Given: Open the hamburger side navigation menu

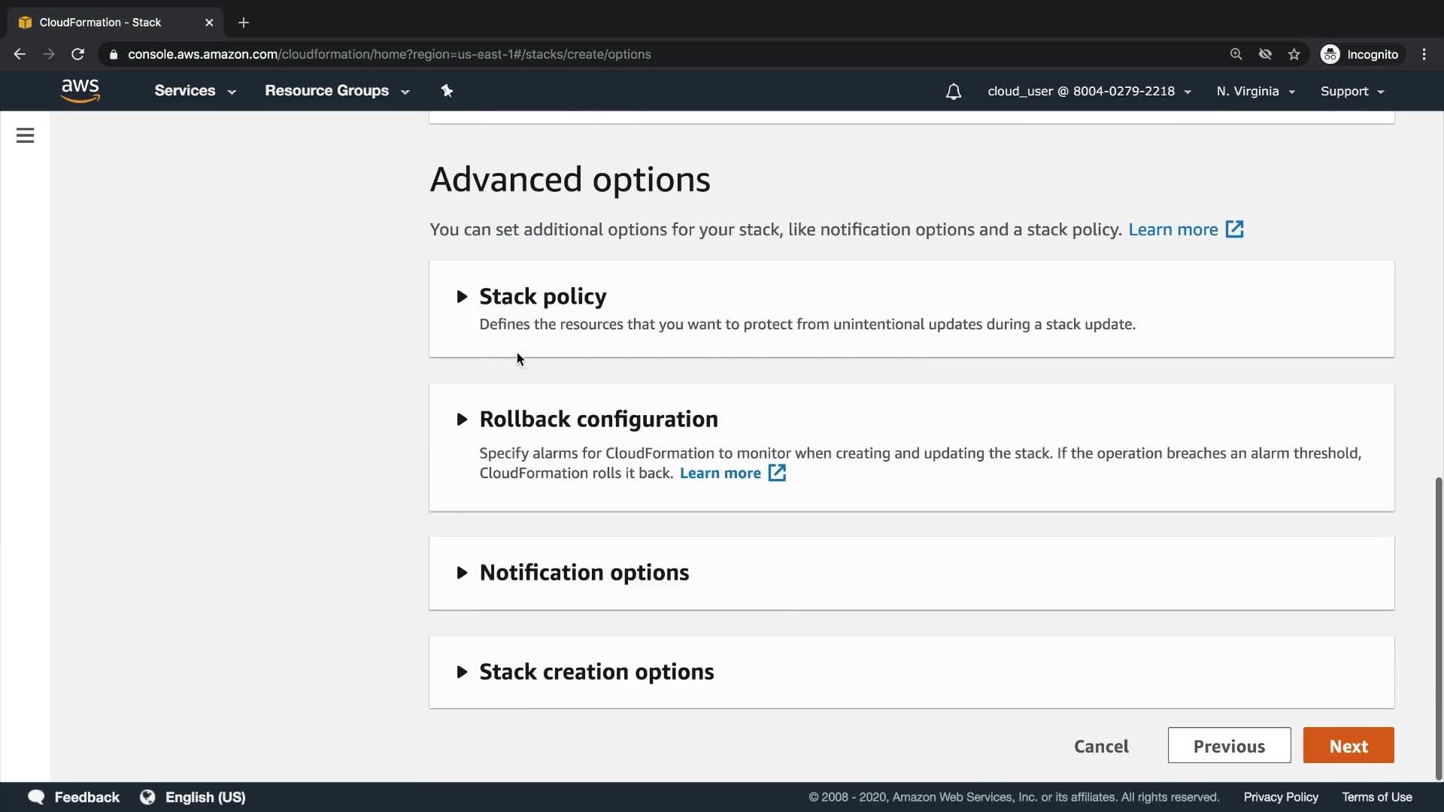Looking at the screenshot, I should (x=25, y=135).
